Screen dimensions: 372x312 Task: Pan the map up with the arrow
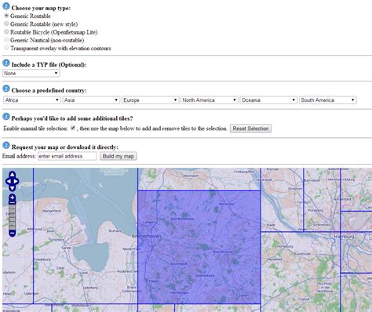click(x=13, y=175)
